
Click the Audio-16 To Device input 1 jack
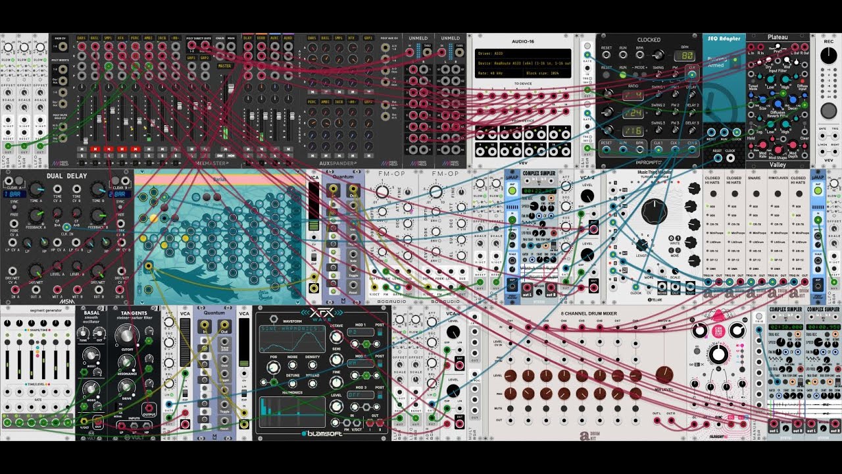(x=480, y=95)
